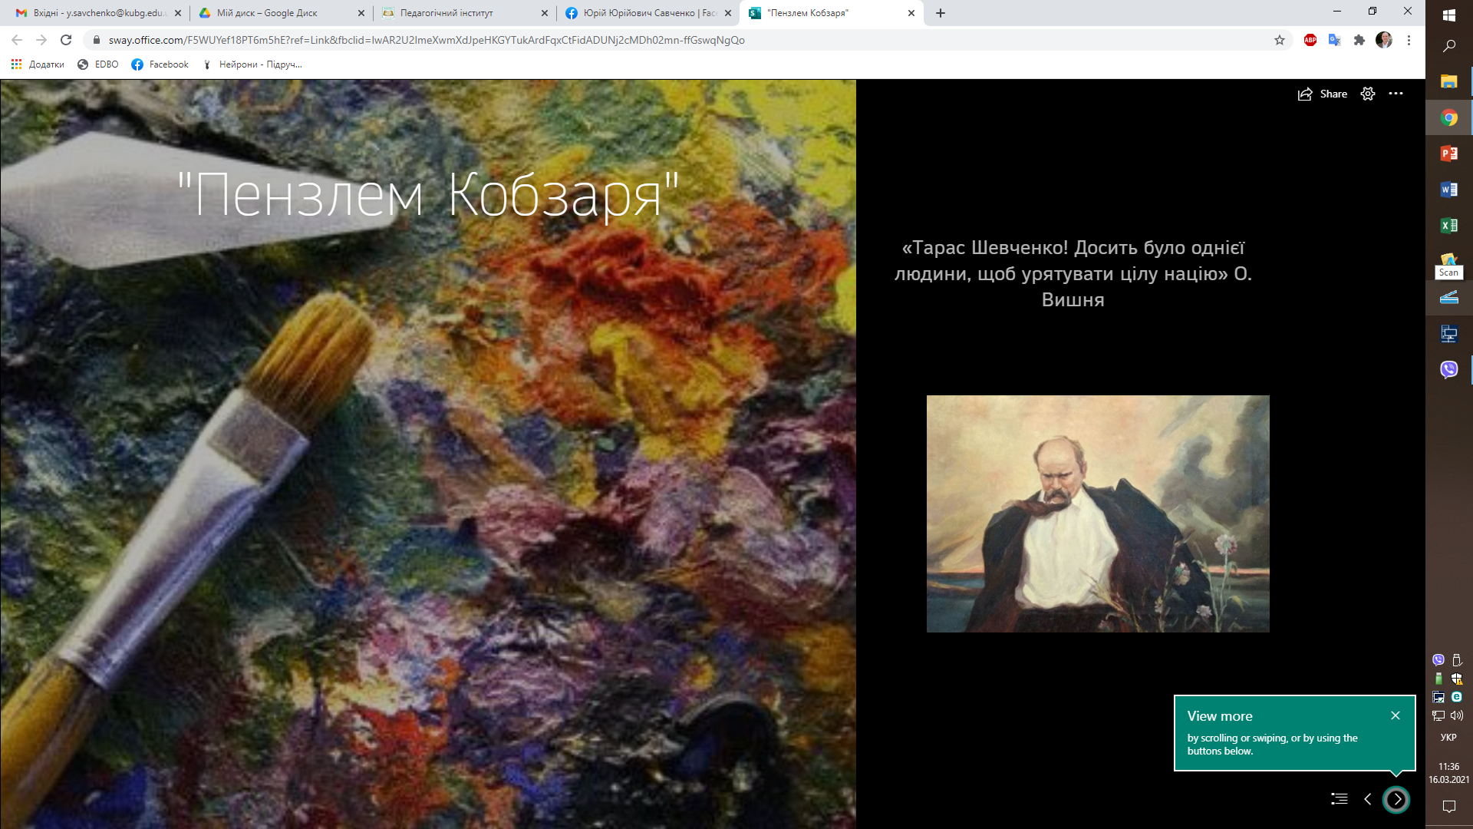Viewport: 1473px width, 829px height.
Task: Close the View more tooltip
Action: pyautogui.click(x=1395, y=715)
